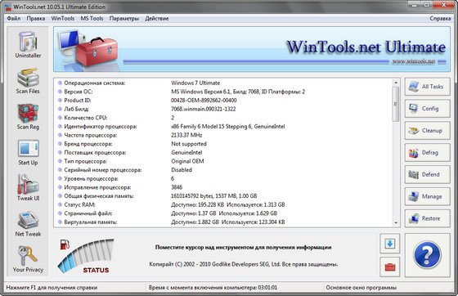This screenshot has width=458, height=296.
Task: Open the WinTools menu
Action: 63,18
